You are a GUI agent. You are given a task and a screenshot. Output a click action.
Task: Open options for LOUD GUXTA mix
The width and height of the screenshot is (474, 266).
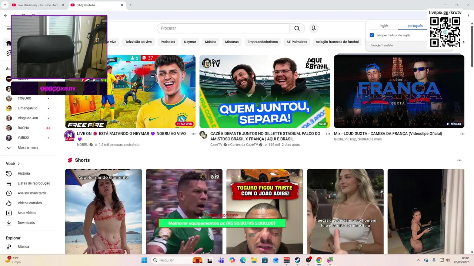462,134
